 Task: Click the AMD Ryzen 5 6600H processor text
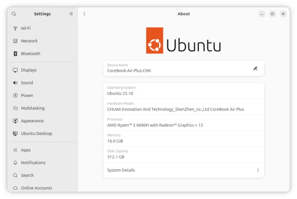coord(155,125)
